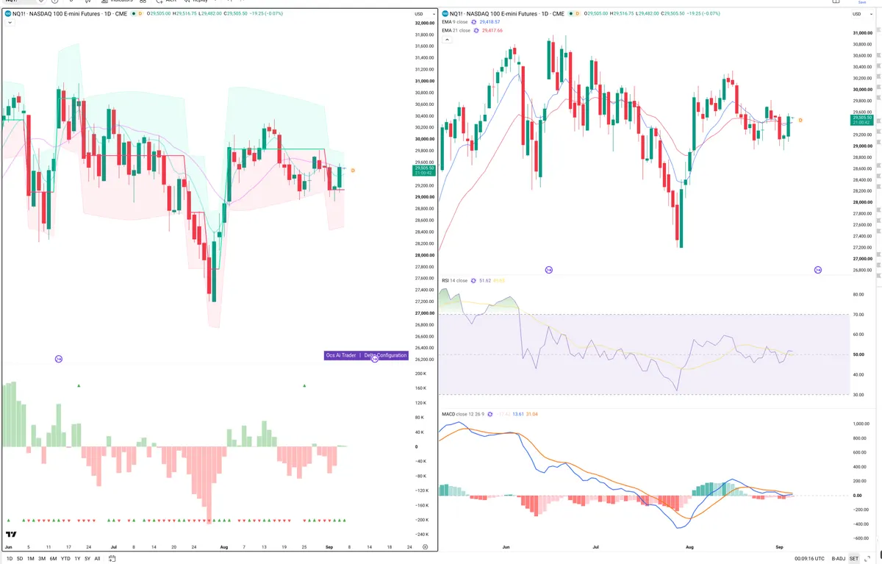The image size is (882, 564).
Task: Click the RSI 14 close legend text
Action: pos(454,281)
